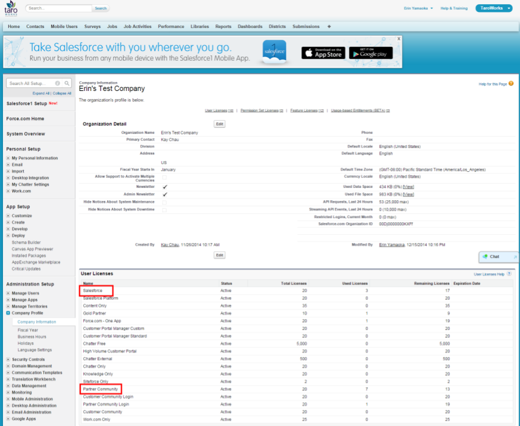
Task: Open the Dashboards tab
Action: 250,27
